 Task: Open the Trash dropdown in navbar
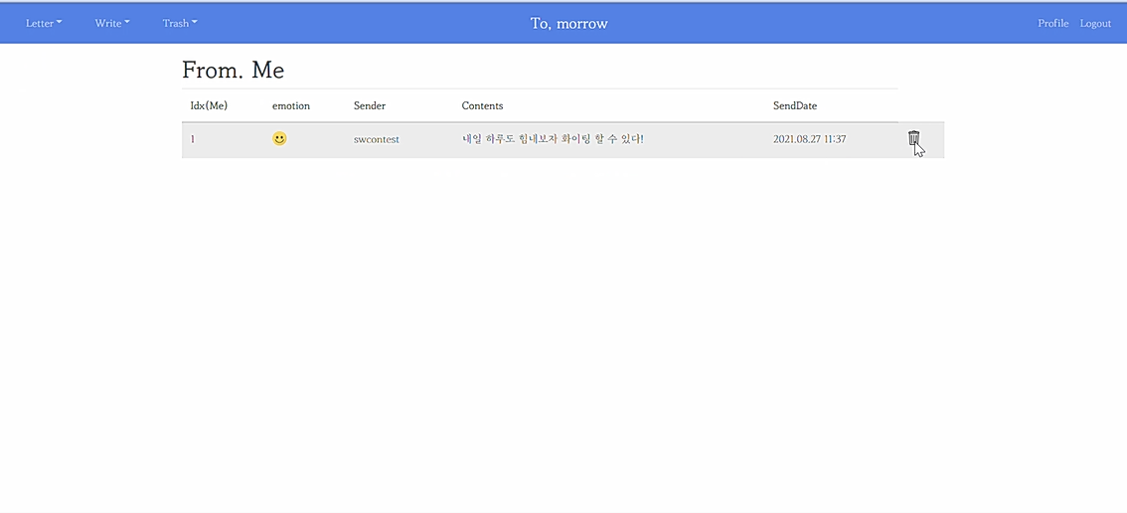click(x=180, y=23)
